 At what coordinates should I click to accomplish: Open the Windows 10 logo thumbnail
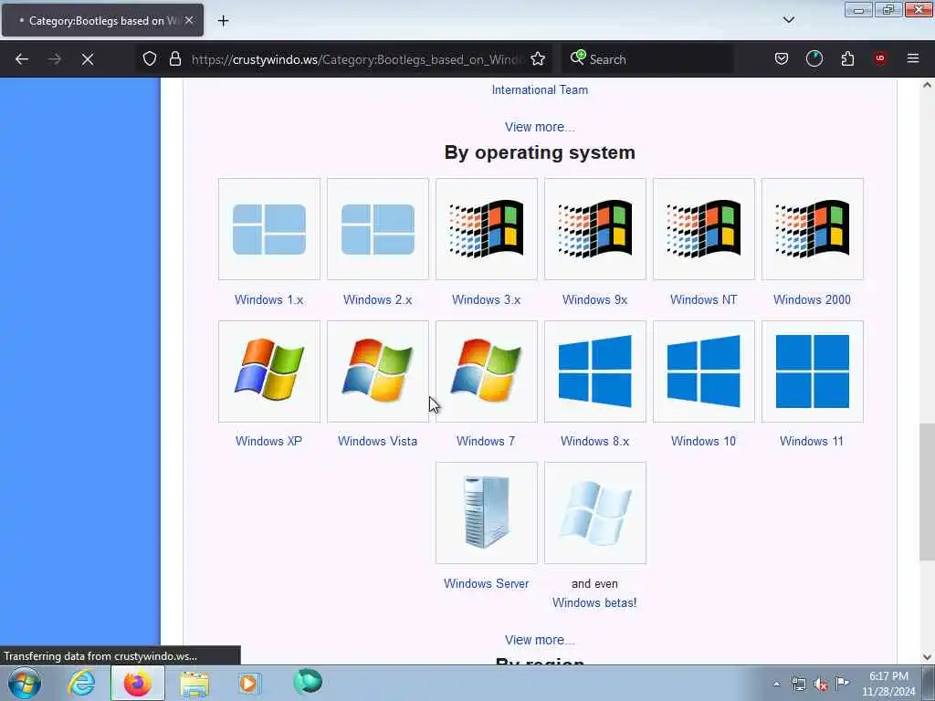point(704,371)
